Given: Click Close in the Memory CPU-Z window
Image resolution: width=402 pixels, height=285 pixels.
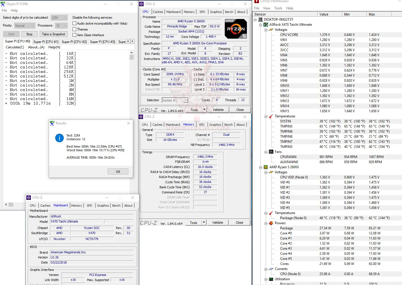Looking at the screenshot, I should click(239, 223).
